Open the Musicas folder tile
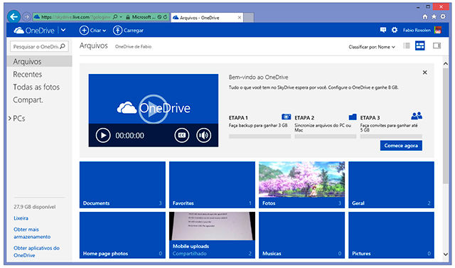Screen dimensions: 455x268 301,235
